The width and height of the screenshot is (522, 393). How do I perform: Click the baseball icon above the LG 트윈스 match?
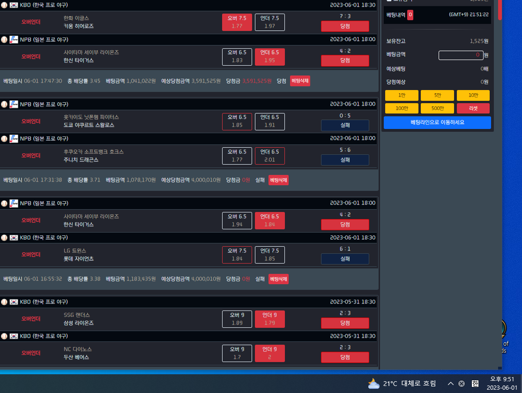point(4,237)
